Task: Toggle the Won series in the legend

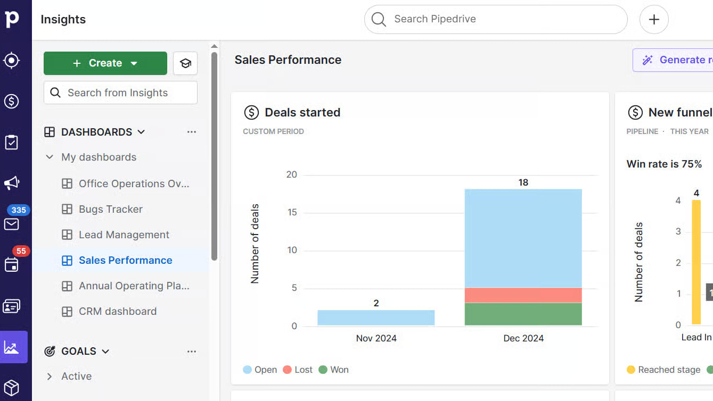Action: pos(333,370)
